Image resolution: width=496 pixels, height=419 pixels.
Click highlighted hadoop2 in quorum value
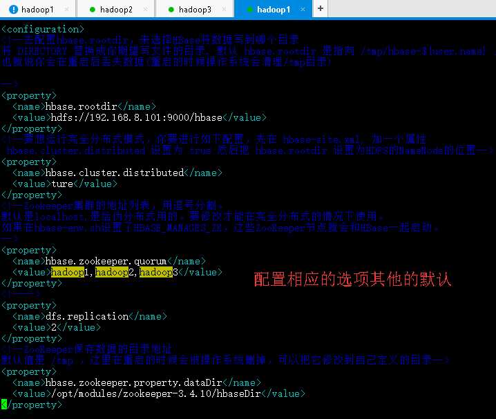(x=115, y=272)
